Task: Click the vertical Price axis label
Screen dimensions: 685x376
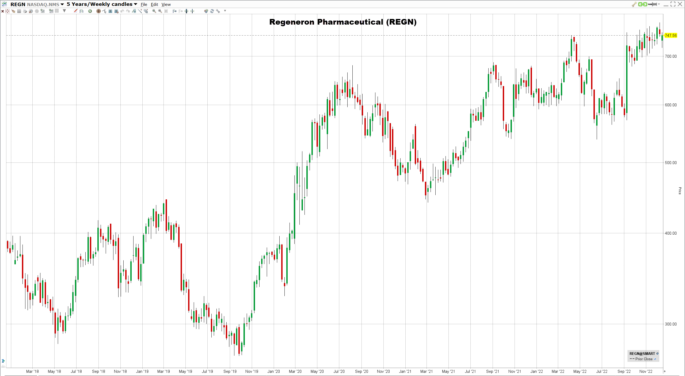Action: [680, 191]
